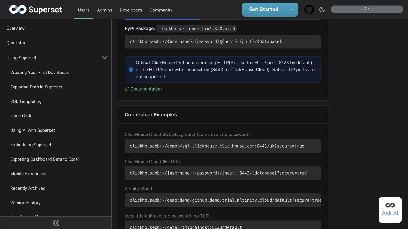Click the Superset logo
408x229 pixels.
pos(35,10)
